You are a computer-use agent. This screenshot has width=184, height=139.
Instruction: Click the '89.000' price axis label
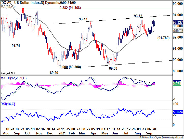[178, 71]
